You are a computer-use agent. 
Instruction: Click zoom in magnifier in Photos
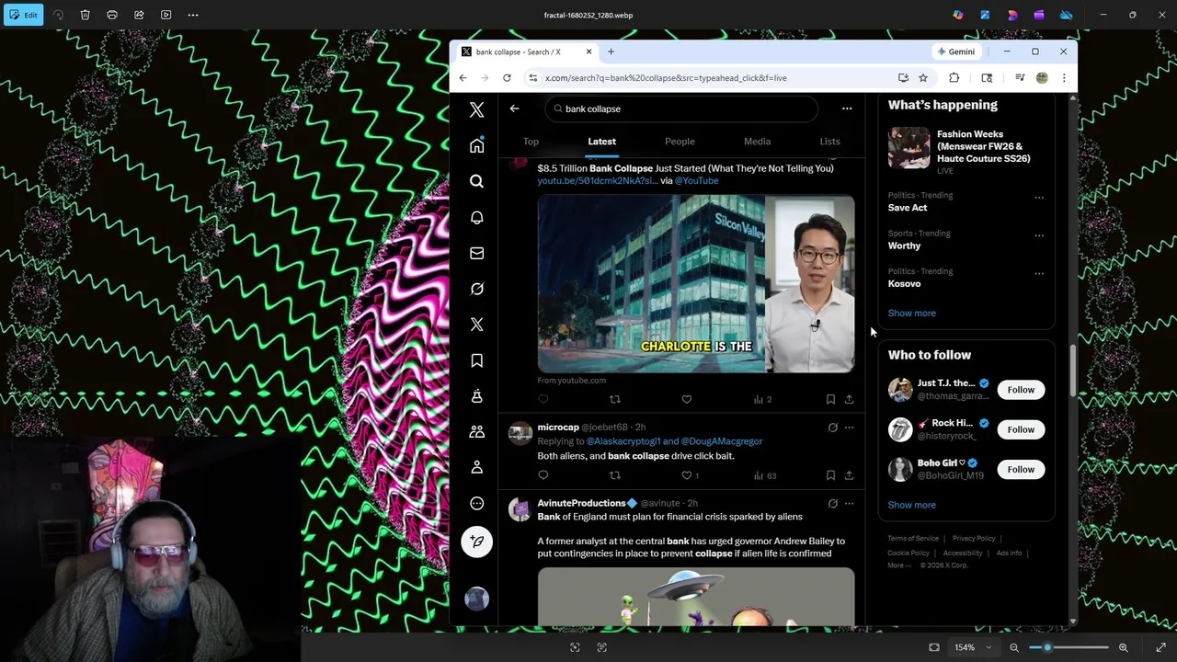click(x=1123, y=647)
